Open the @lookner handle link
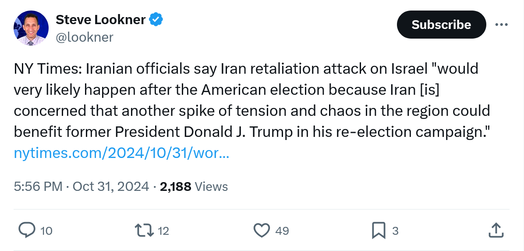The width and height of the screenshot is (524, 251). [84, 37]
